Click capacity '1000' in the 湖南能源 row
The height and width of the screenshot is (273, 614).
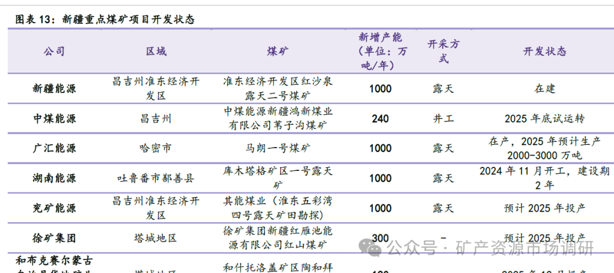[x=380, y=178]
